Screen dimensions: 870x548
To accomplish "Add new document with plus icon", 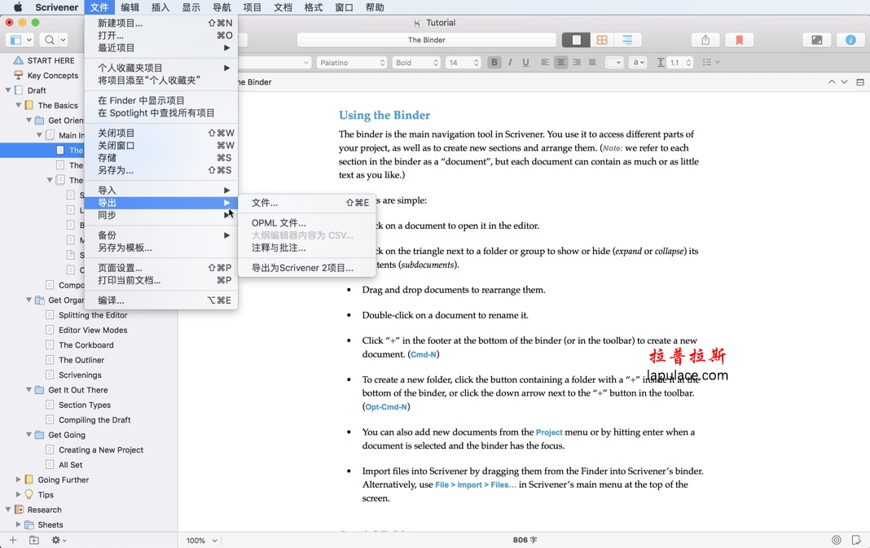I will coord(13,540).
